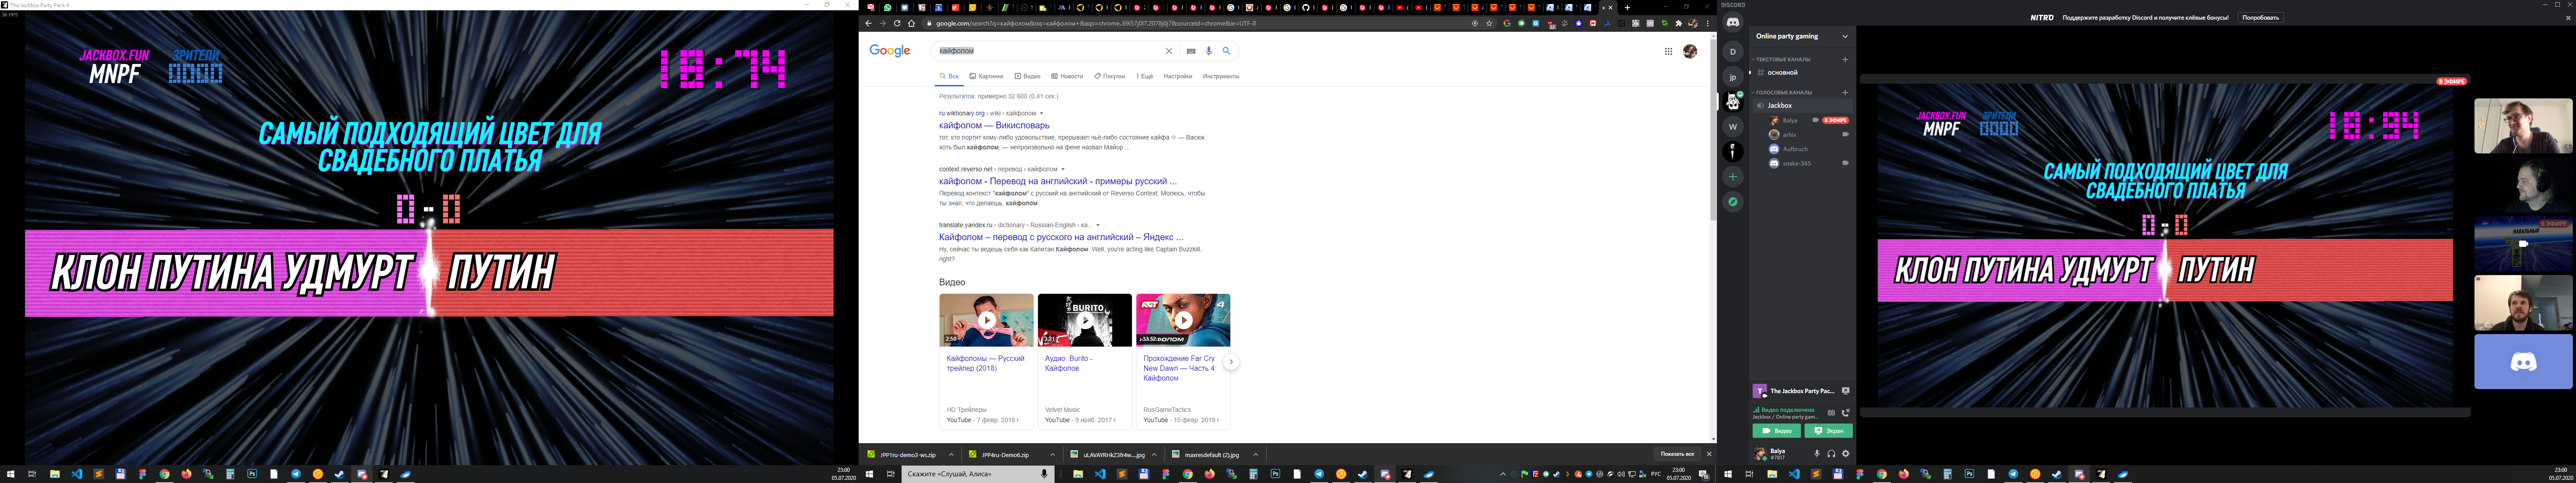Open Discord user settings gear
The height and width of the screenshot is (483, 2576).
[x=1846, y=453]
